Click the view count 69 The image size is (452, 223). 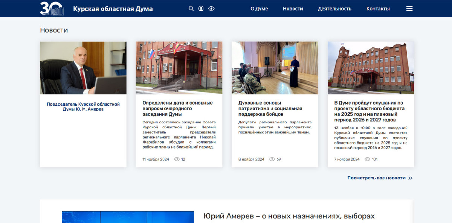[279, 159]
